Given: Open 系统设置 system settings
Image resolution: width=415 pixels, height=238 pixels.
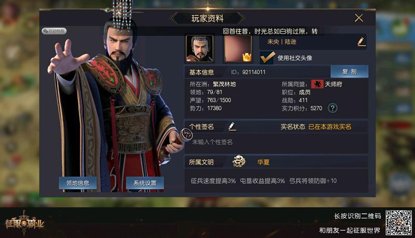Looking at the screenshot, I should click(x=145, y=183).
